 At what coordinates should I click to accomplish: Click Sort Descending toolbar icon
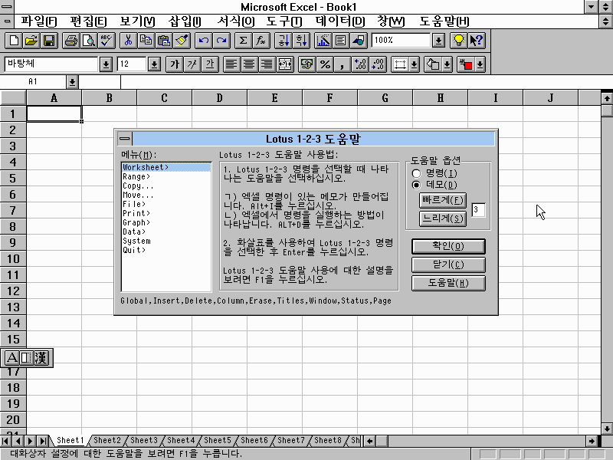[301, 41]
